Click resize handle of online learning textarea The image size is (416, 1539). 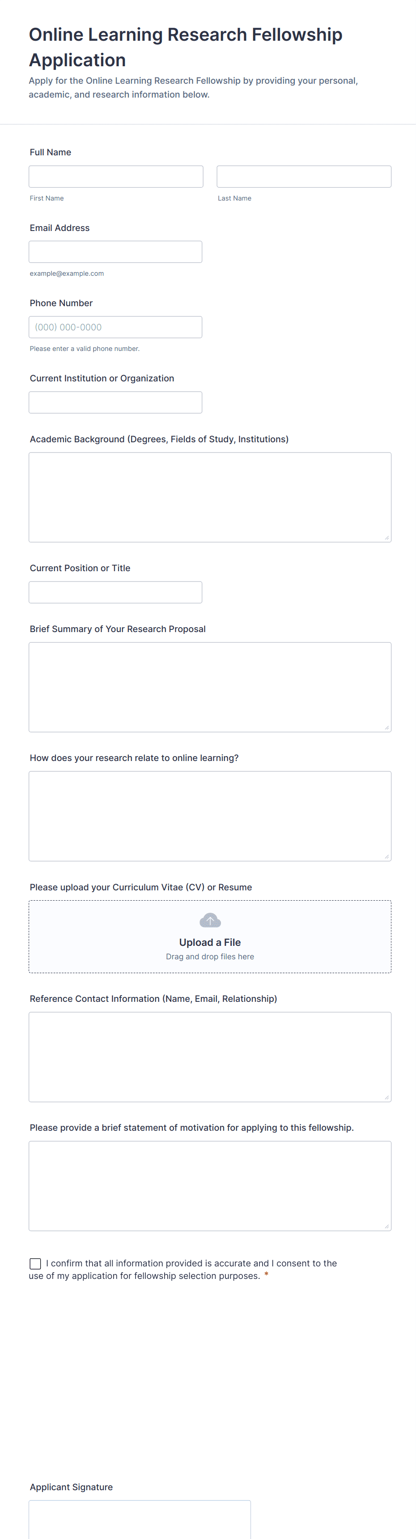[387, 857]
